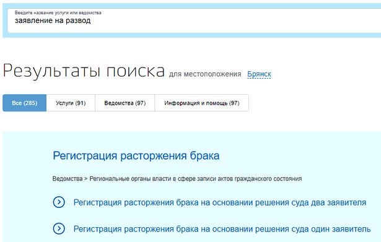Click the 'Ведомства > Региональные органы власти' breadcrumb text
381x242 pixels.
[177, 179]
